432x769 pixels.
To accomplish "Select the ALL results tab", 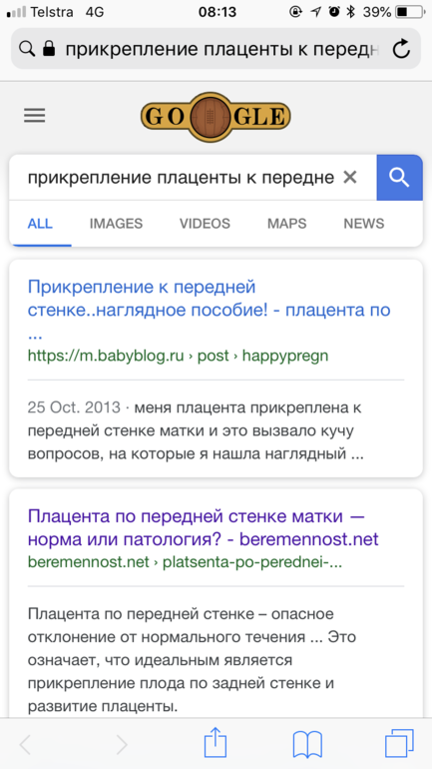I will 40,224.
